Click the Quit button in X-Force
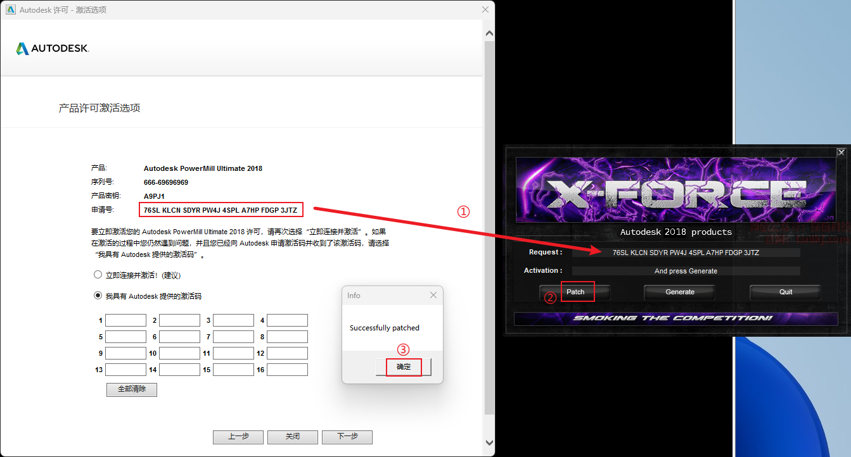This screenshot has height=457, width=851. click(786, 292)
